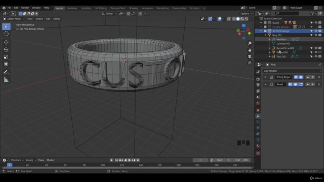Untick the Flexible Design collection checkbox
324x182 pixels.
coord(265,27)
